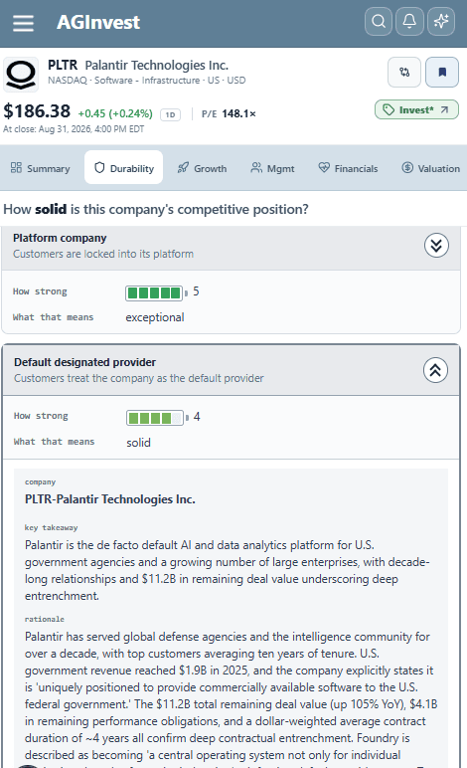Click the PLTR ticker symbol
Viewport: 467px width, 768px height.
[63, 65]
